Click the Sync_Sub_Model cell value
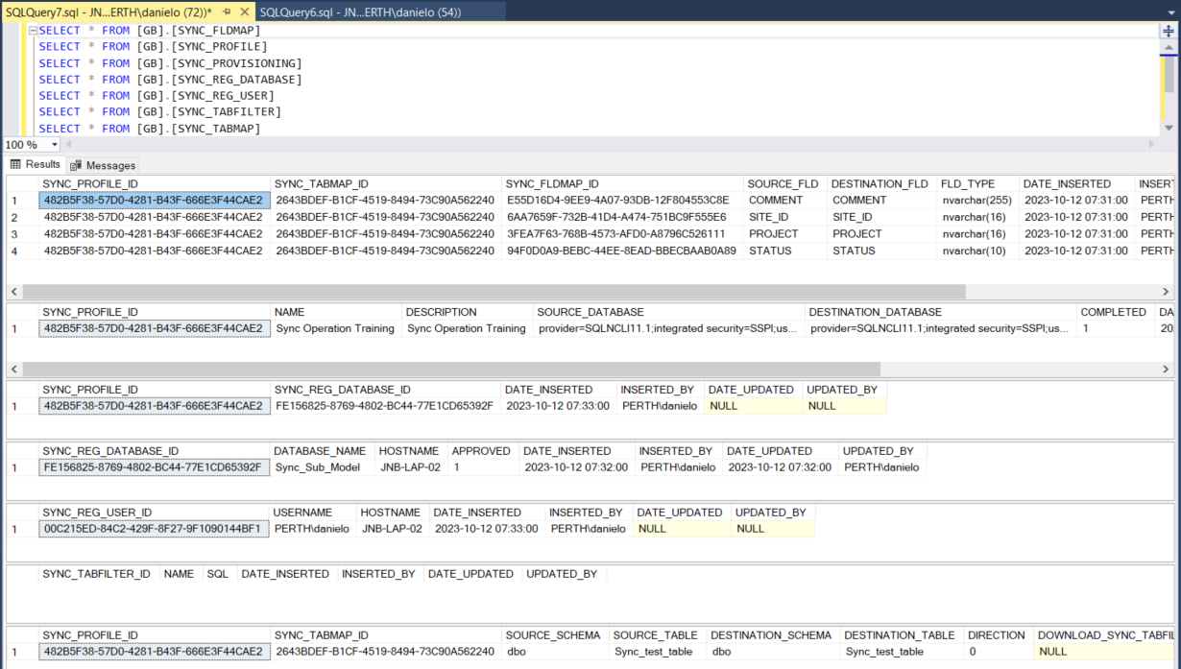 [x=319, y=467]
